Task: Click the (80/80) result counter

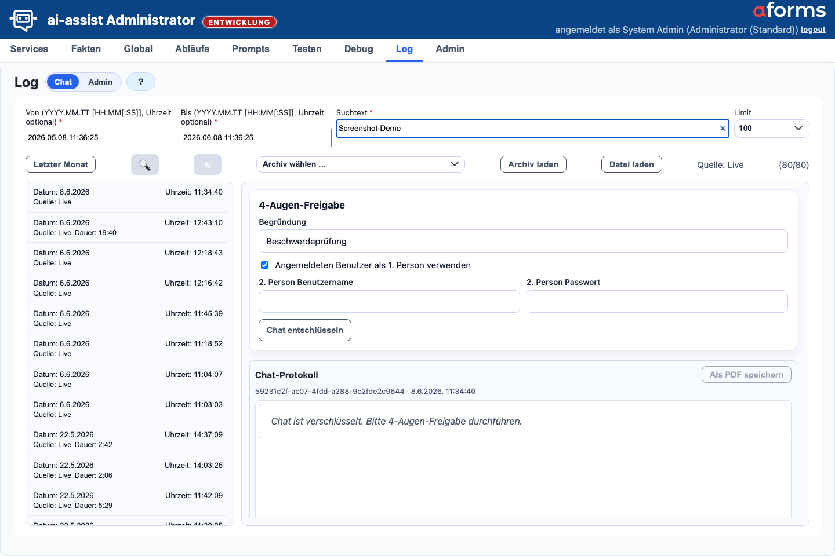Action: tap(794, 165)
